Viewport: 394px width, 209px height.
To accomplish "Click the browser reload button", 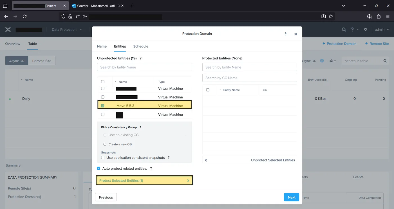I will pyautogui.click(x=24, y=17).
